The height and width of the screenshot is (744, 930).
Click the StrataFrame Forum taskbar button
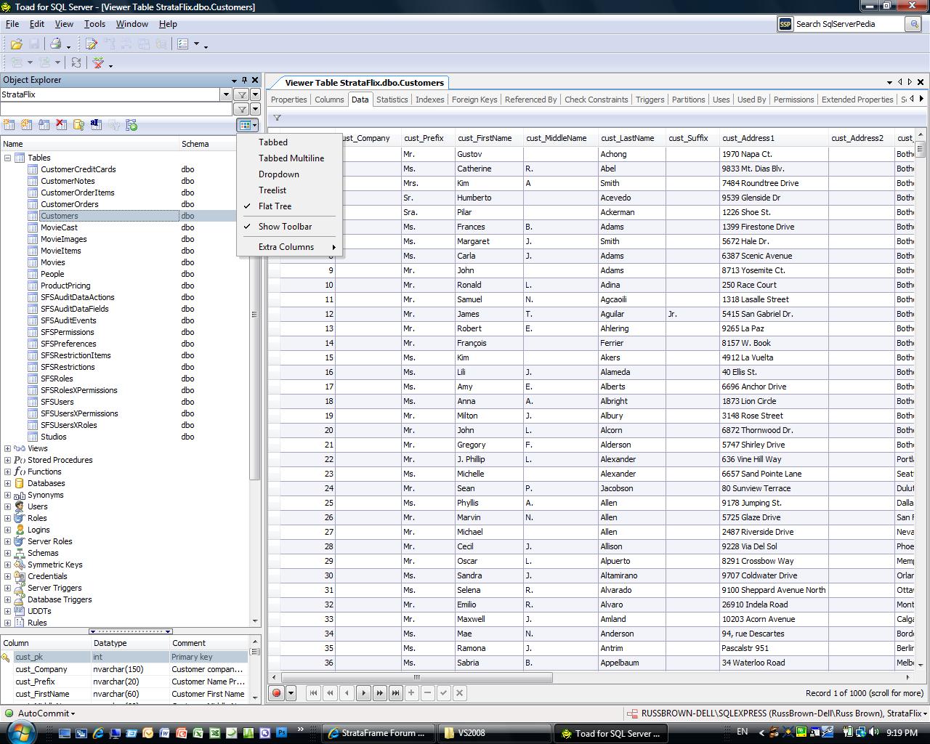379,733
